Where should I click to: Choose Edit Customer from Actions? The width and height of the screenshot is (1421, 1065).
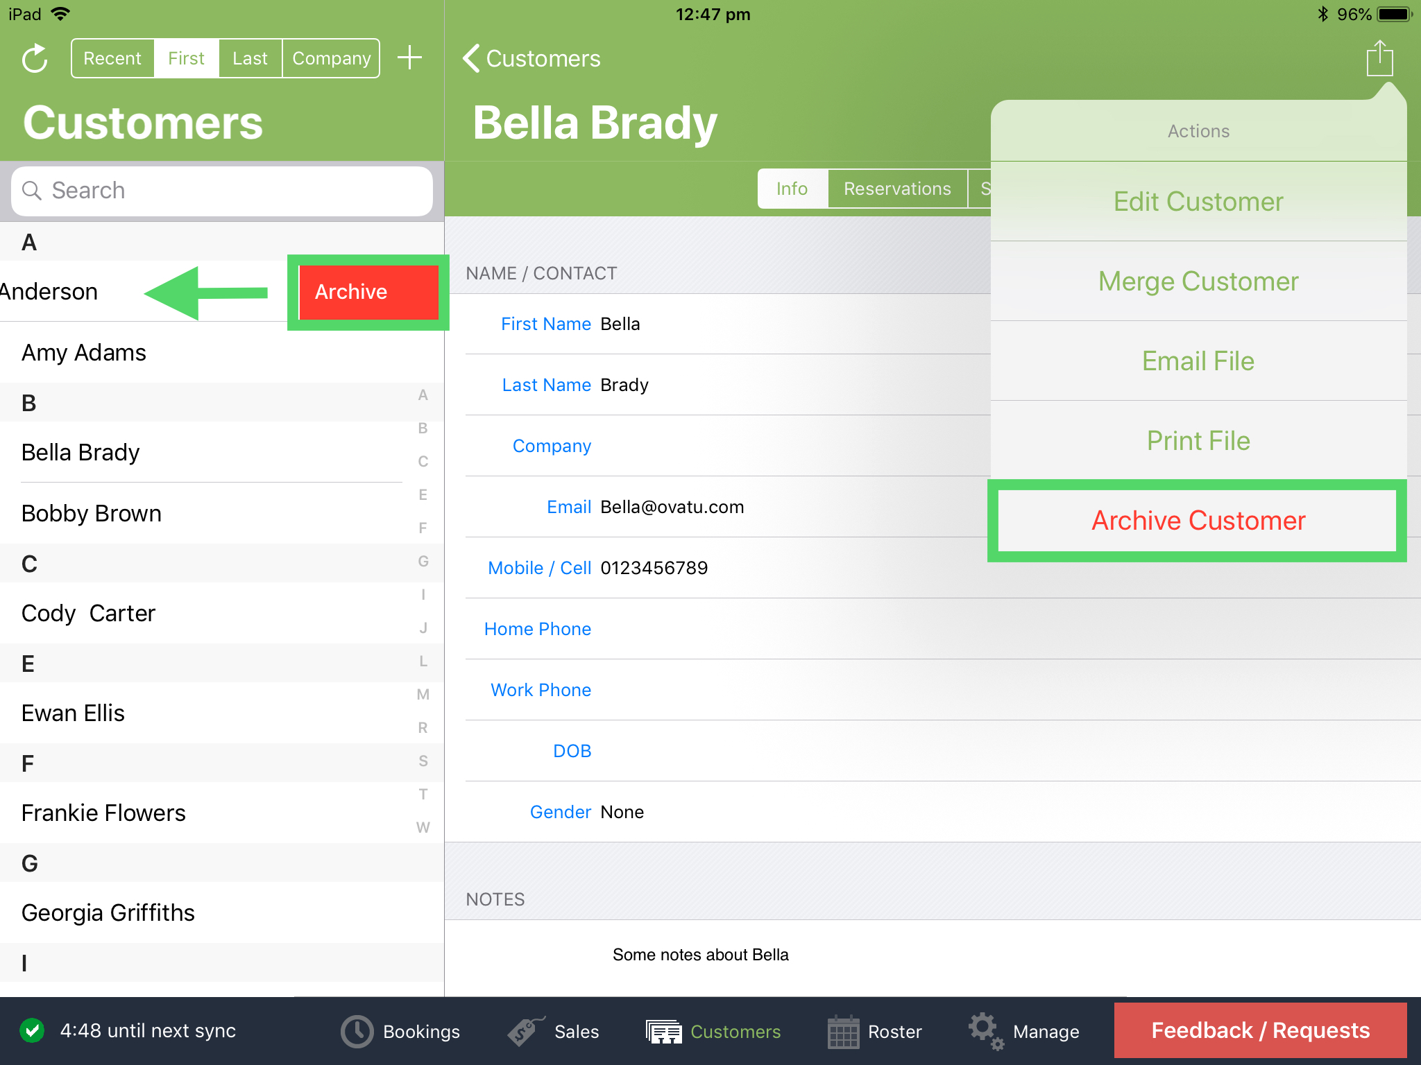click(x=1198, y=202)
